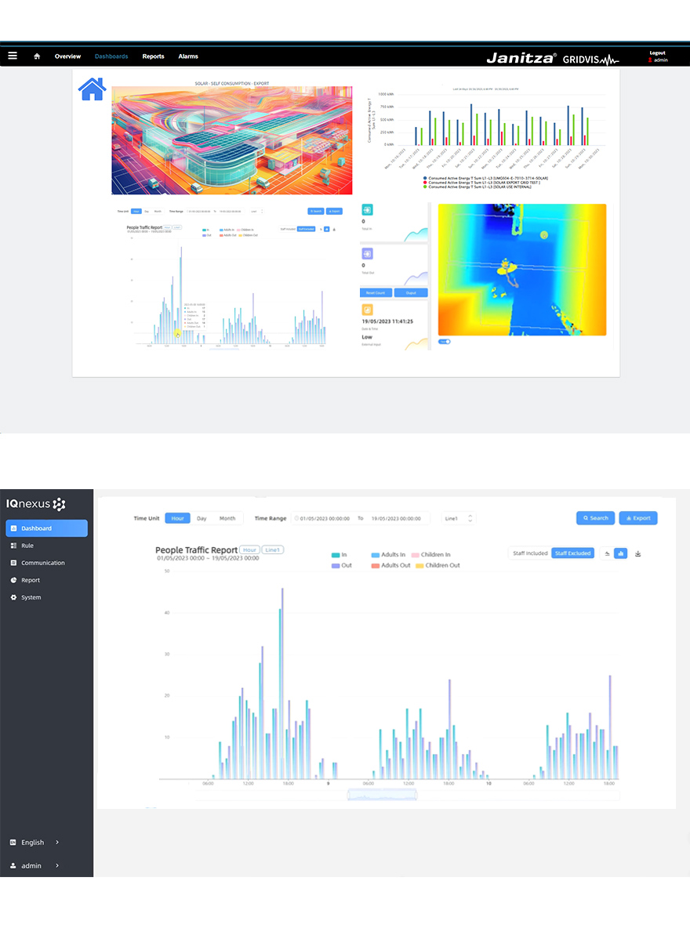The width and height of the screenshot is (690, 950).
Task: Expand the admin user menu
Action: point(35,865)
